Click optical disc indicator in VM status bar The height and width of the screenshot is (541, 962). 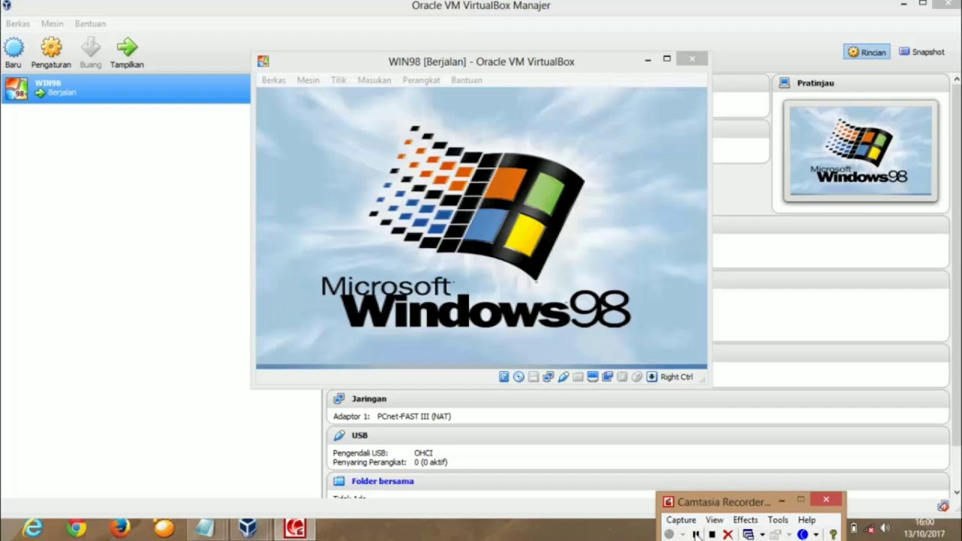click(x=519, y=376)
